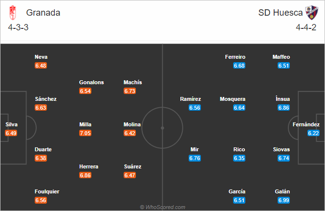Click Herrera's 6.86 rating badge
The height and width of the screenshot is (211, 325).
tap(85, 175)
